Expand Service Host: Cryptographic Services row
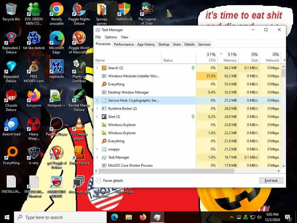 coord(97,100)
